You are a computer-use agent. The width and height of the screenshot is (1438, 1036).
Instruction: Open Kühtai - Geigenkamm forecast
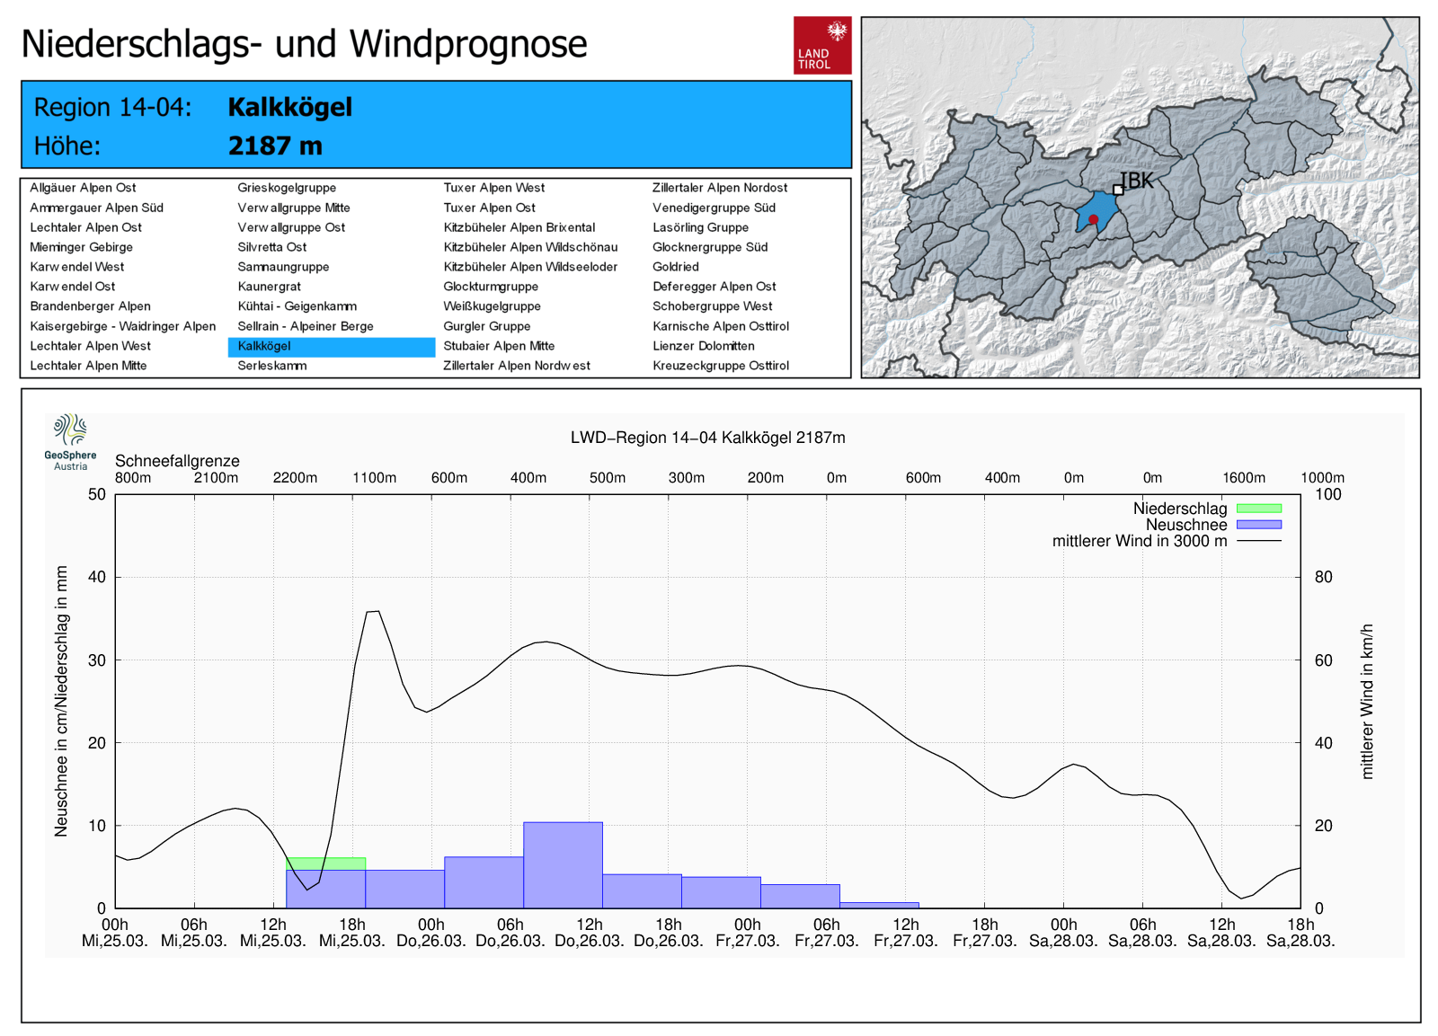coord(297,306)
